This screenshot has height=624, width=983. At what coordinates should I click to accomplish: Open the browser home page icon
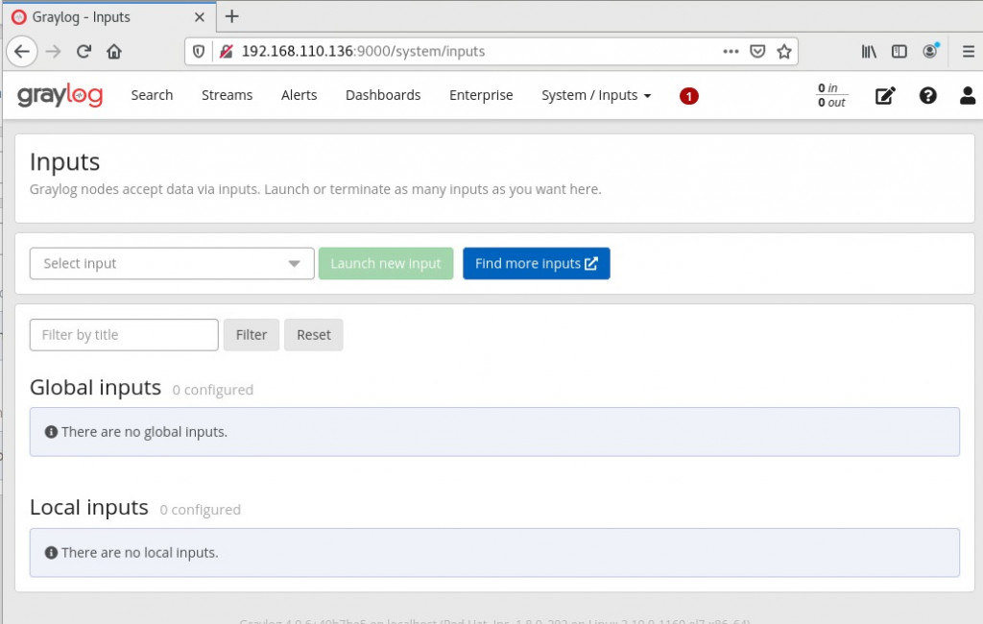[114, 52]
